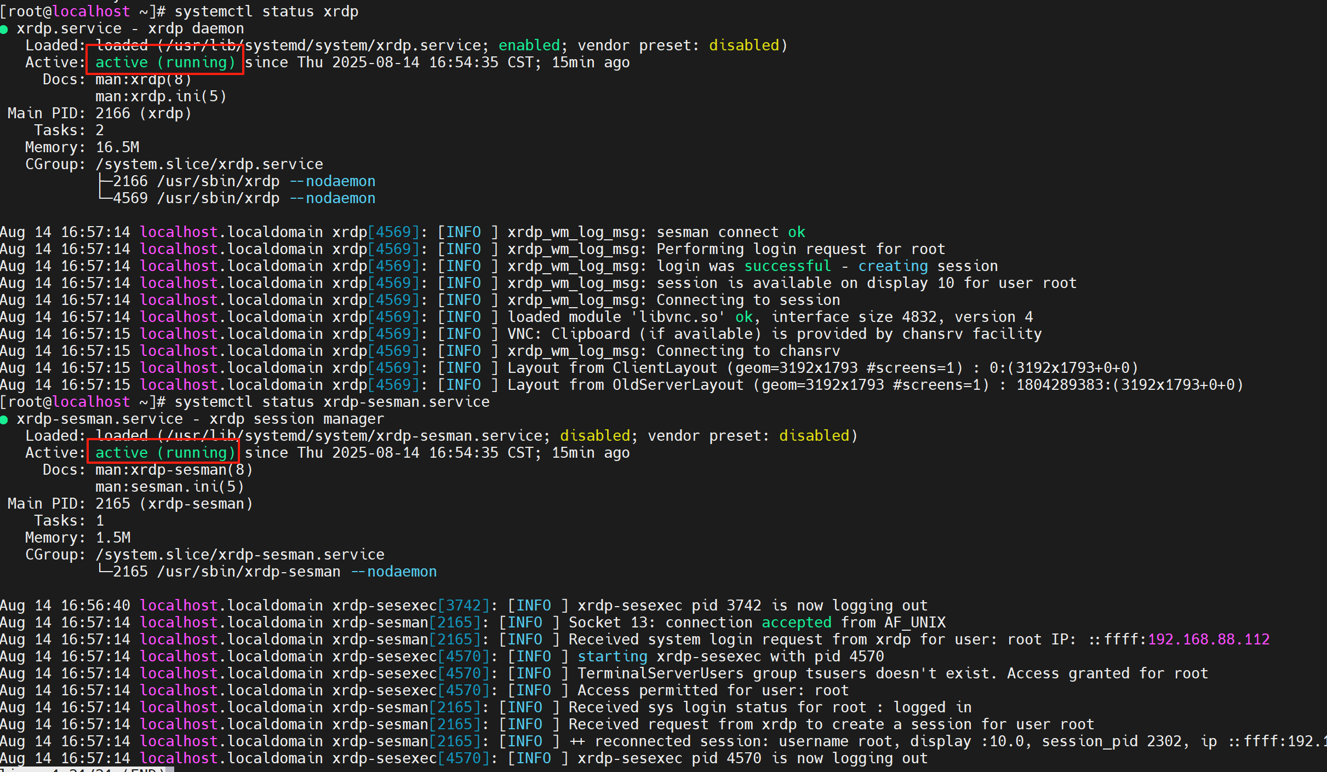Click the first 'systemctl status xrdp' command
Screen dimensions: 1327x772
tap(266, 11)
